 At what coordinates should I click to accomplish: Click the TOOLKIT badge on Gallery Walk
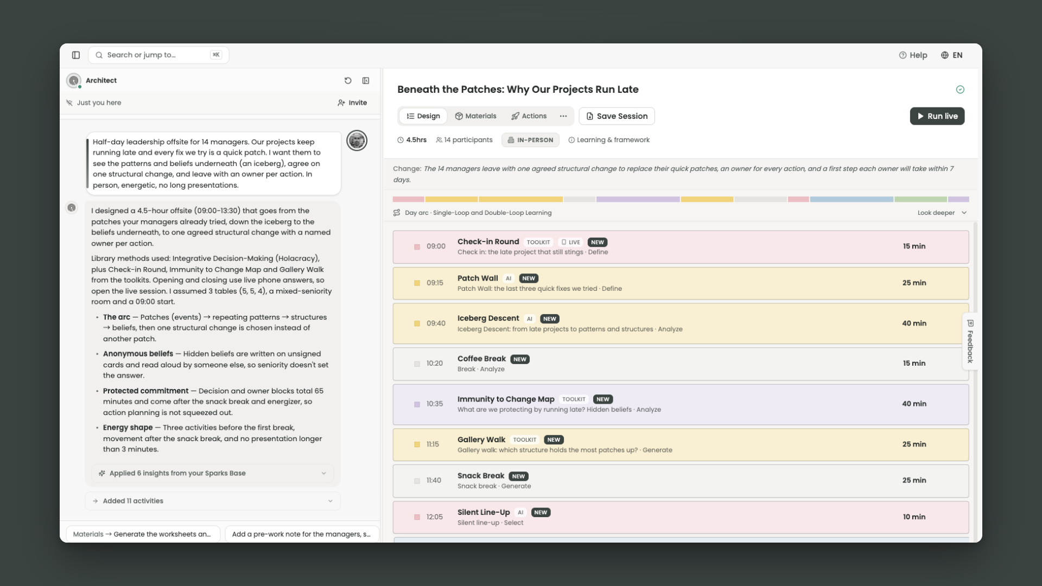pyautogui.click(x=524, y=439)
